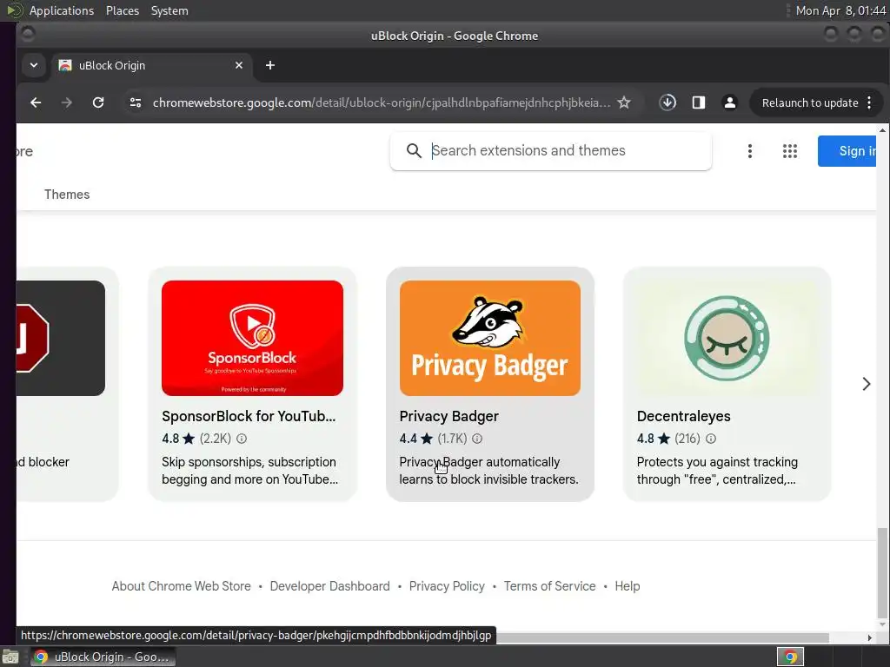Open site information icon in address bar

(x=136, y=102)
